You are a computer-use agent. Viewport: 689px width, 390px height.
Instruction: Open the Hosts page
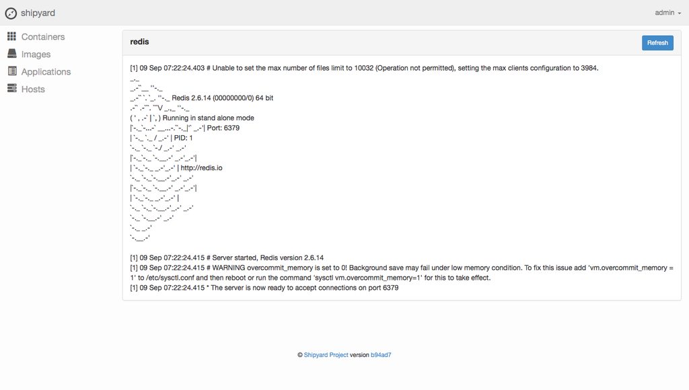tap(33, 89)
